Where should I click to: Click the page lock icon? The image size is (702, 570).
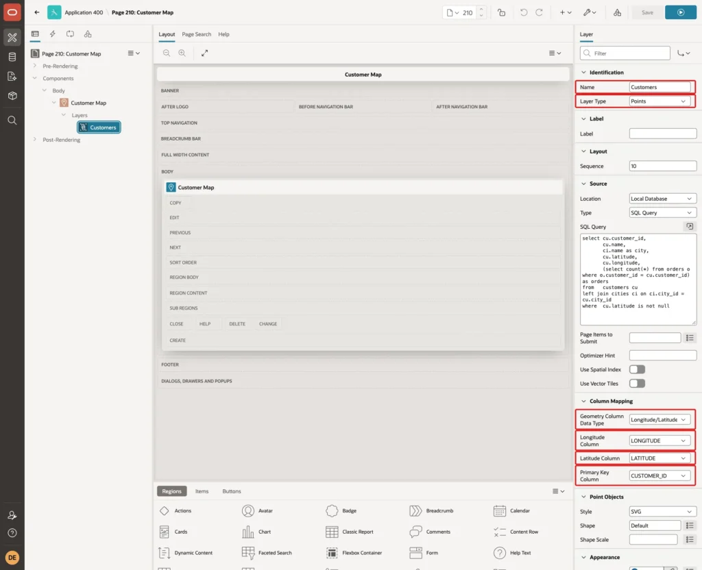click(501, 12)
